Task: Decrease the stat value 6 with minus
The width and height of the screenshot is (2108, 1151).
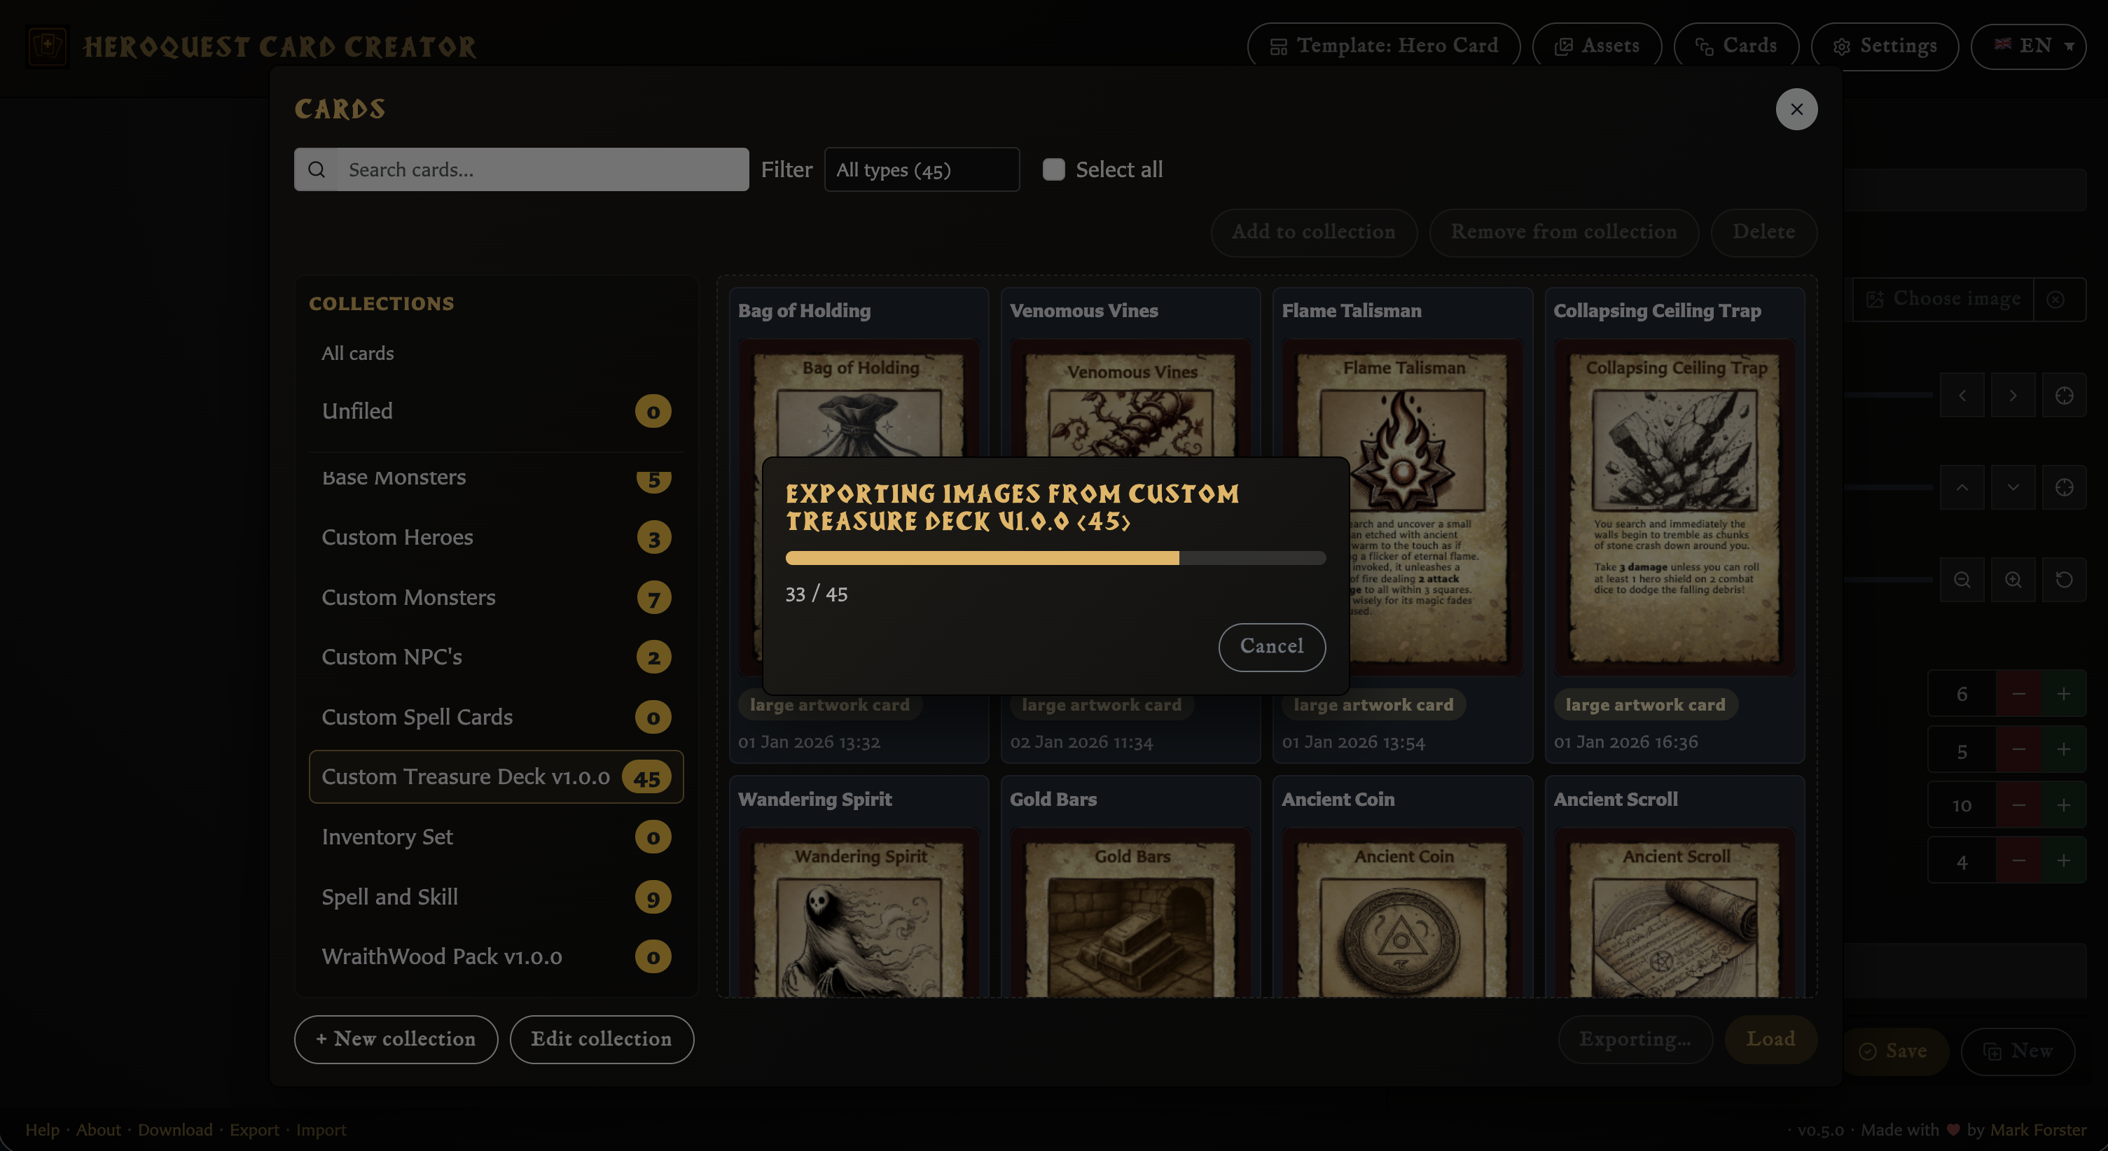Action: click(x=2019, y=695)
